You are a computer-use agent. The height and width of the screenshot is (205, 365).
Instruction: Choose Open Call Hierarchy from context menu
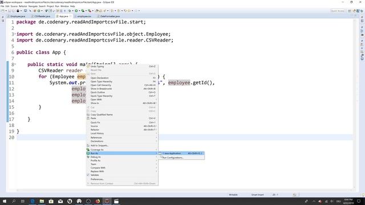click(122, 85)
